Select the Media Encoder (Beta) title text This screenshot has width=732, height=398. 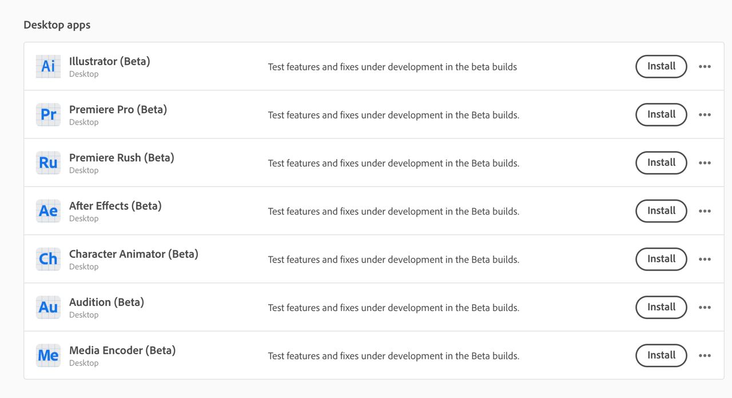point(122,350)
